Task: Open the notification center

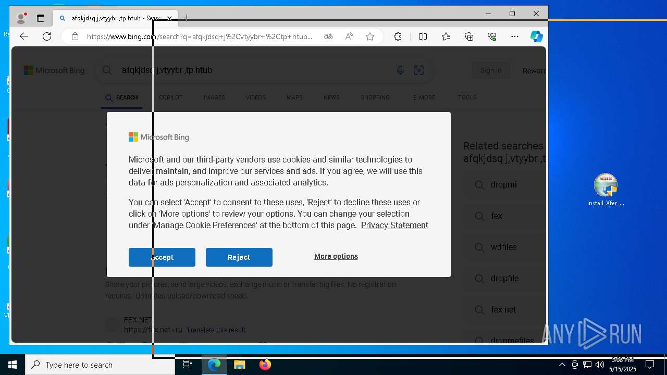Action: pyautogui.click(x=650, y=365)
